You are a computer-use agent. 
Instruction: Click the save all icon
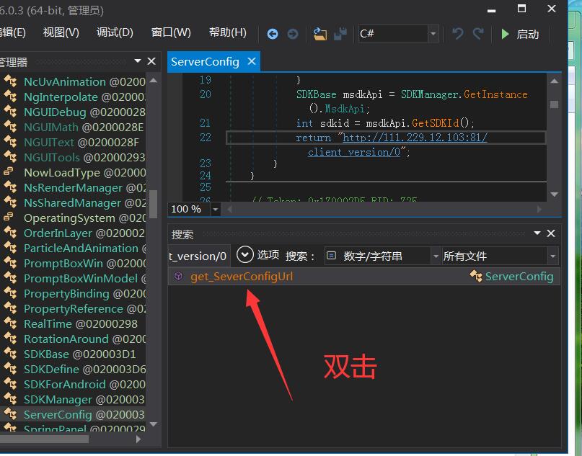(340, 34)
